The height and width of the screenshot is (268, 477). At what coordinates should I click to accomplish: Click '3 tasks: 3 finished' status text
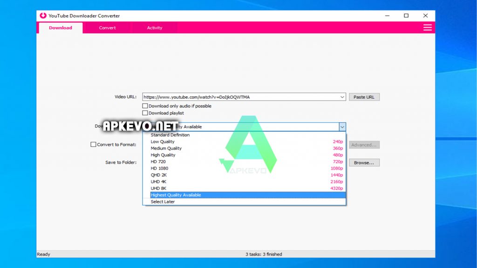pyautogui.click(x=264, y=255)
